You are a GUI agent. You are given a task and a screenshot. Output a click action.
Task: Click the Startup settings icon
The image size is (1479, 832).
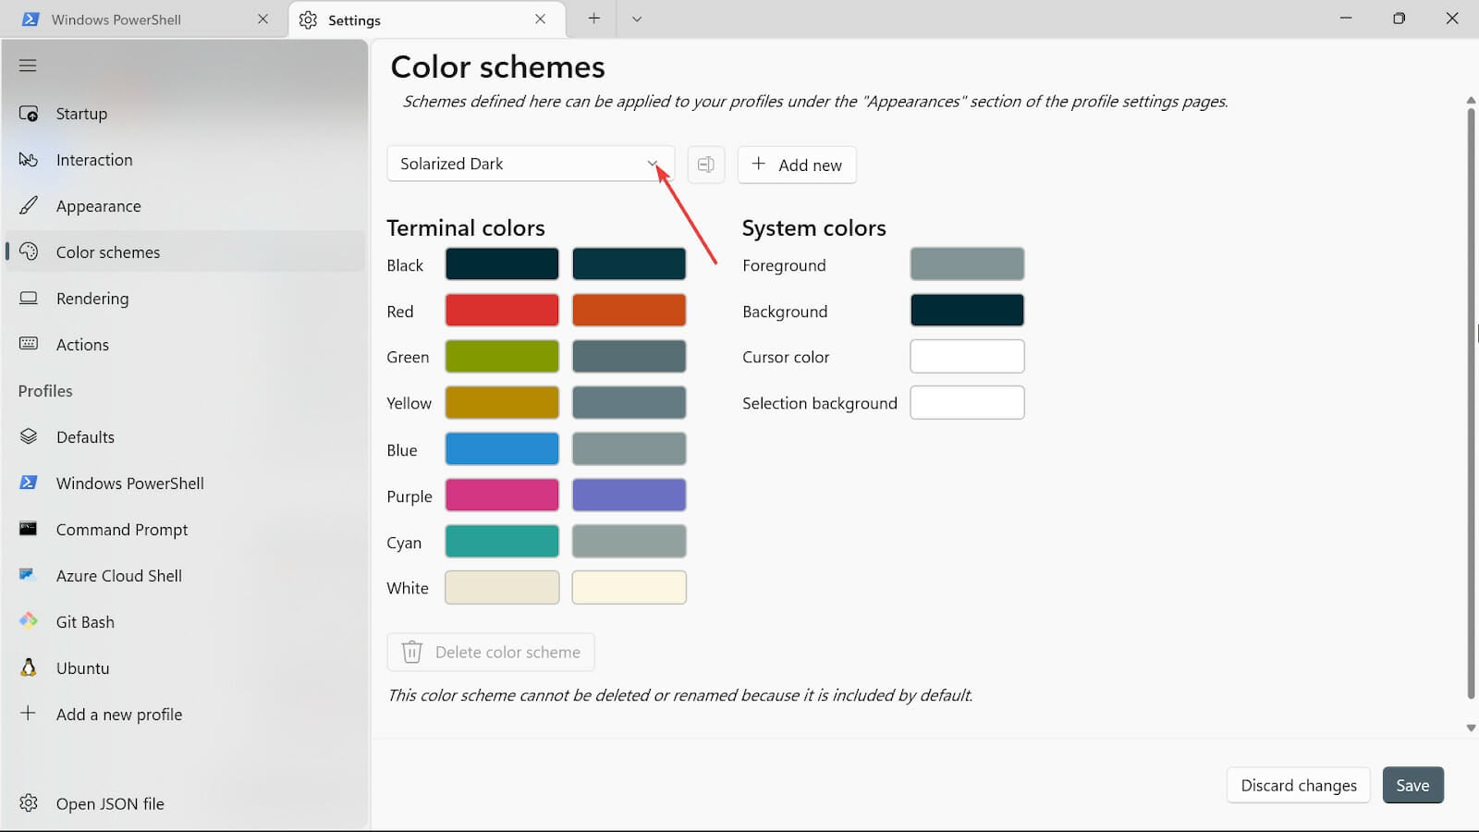[29, 114]
